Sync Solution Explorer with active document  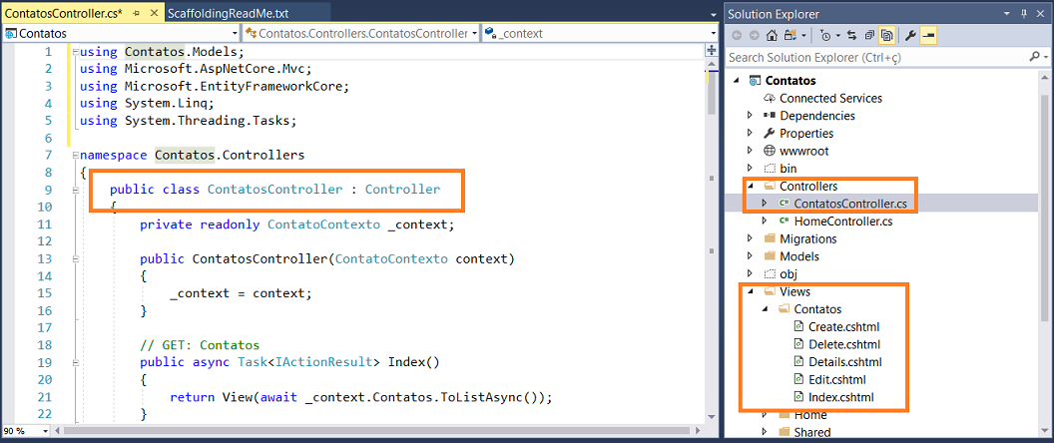851,35
